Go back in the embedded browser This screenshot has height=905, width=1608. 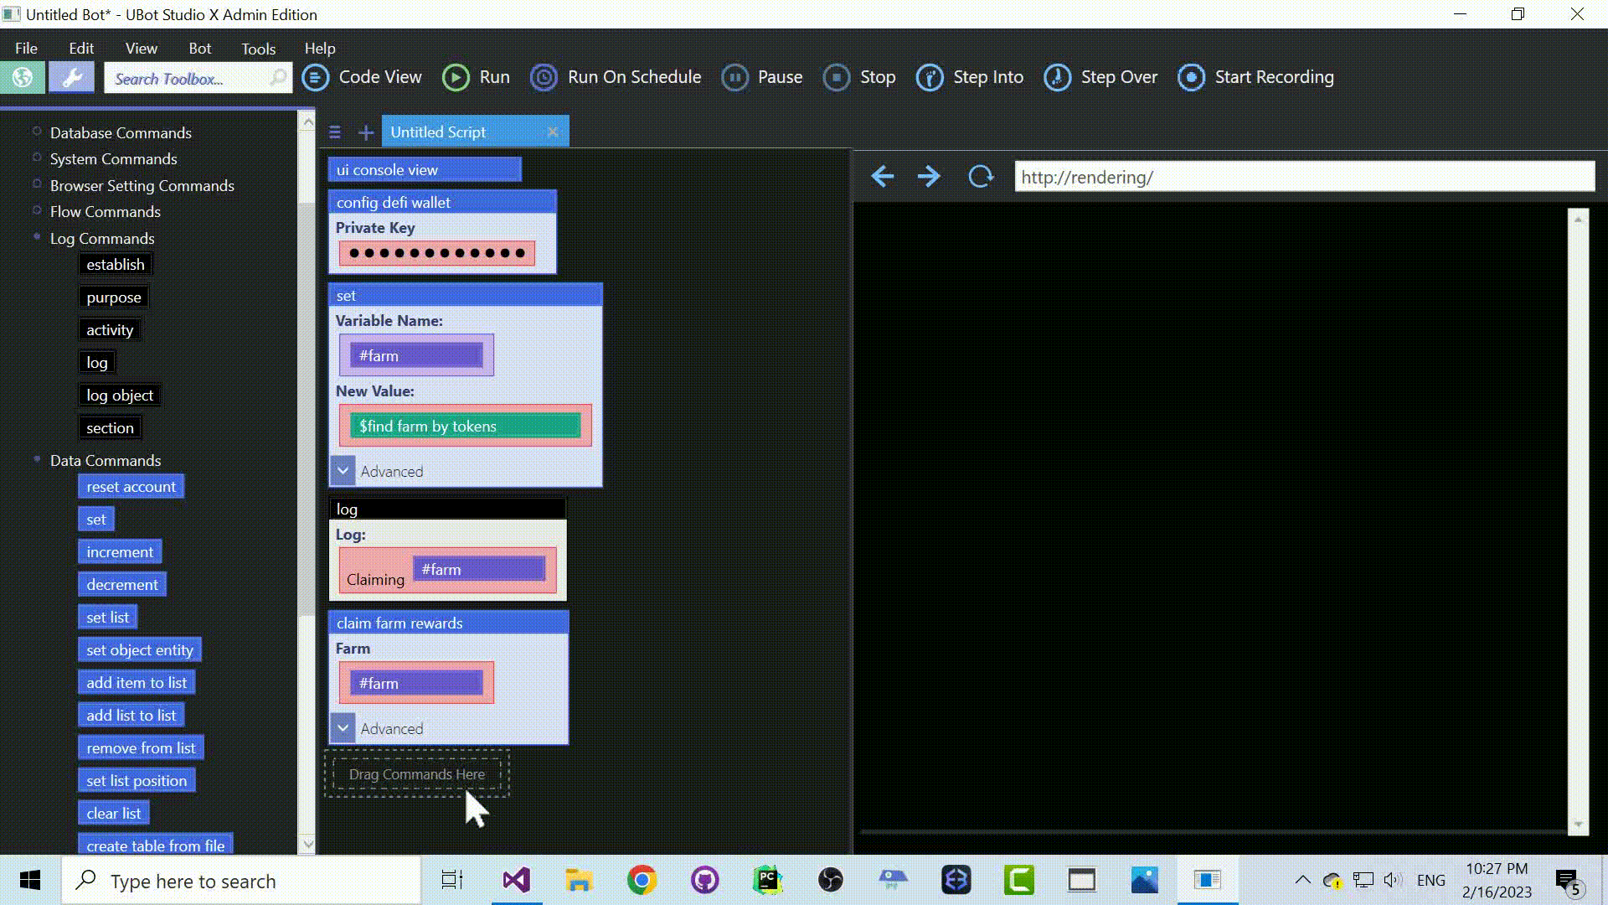883,177
